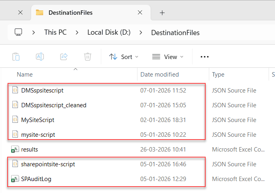
Task: Sort by the Name column header
Action: [x=25, y=75]
